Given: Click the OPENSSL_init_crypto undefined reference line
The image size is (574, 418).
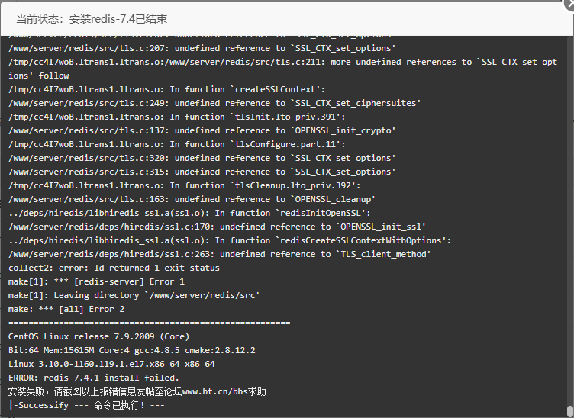Looking at the screenshot, I should [202, 130].
